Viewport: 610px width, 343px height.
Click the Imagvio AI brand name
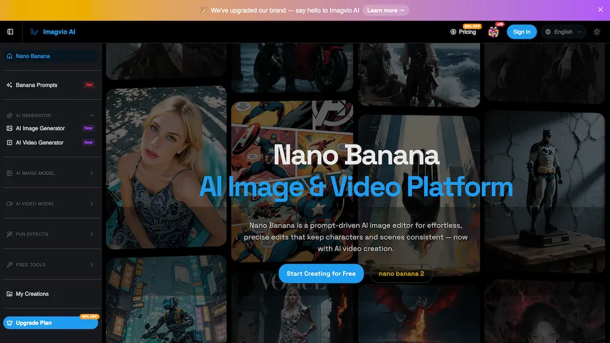pos(59,32)
